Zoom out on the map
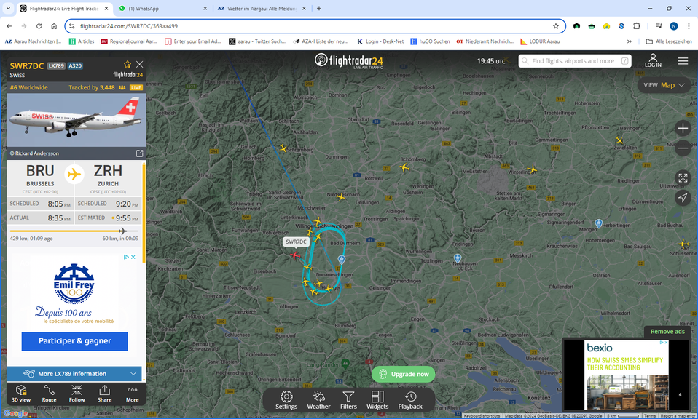The height and width of the screenshot is (419, 698). tap(683, 148)
